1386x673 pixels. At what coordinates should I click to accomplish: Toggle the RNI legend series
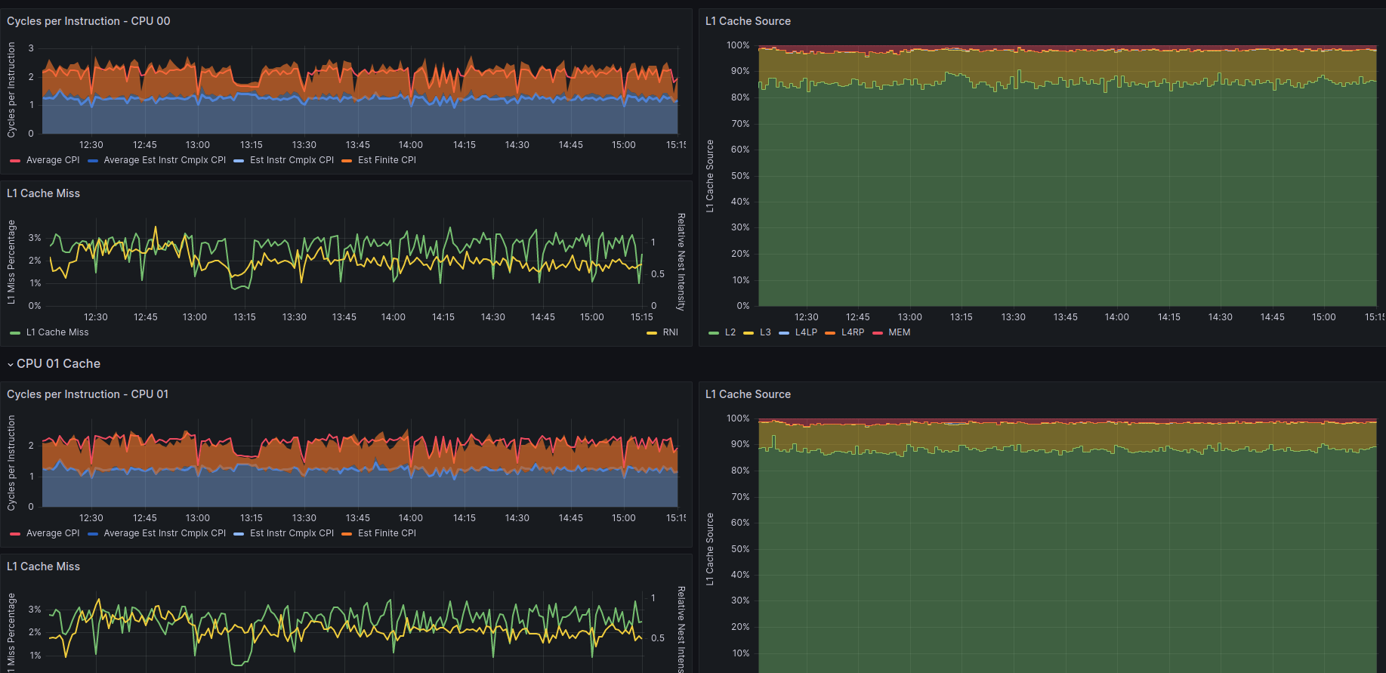point(670,332)
